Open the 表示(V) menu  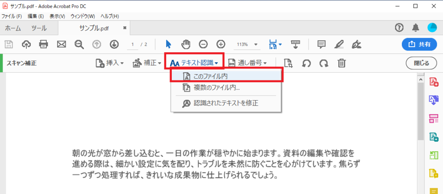coord(58,16)
